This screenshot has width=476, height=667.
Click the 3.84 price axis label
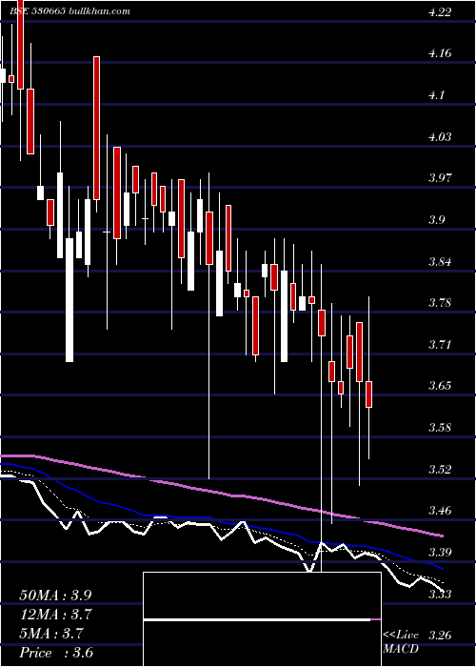coord(439,262)
